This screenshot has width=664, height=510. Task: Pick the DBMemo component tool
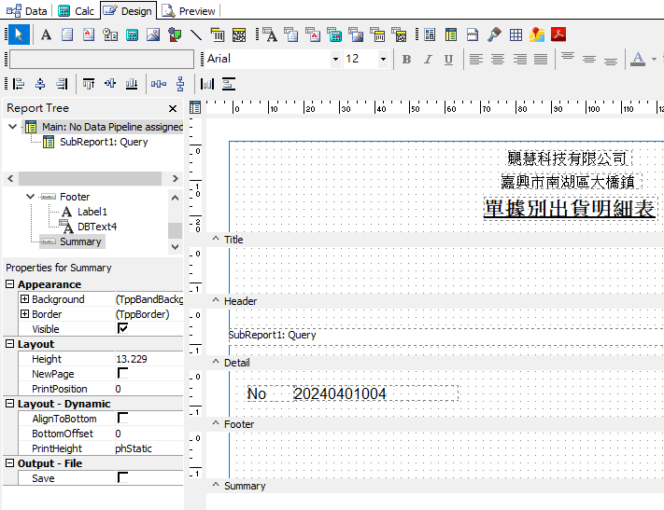point(291,34)
